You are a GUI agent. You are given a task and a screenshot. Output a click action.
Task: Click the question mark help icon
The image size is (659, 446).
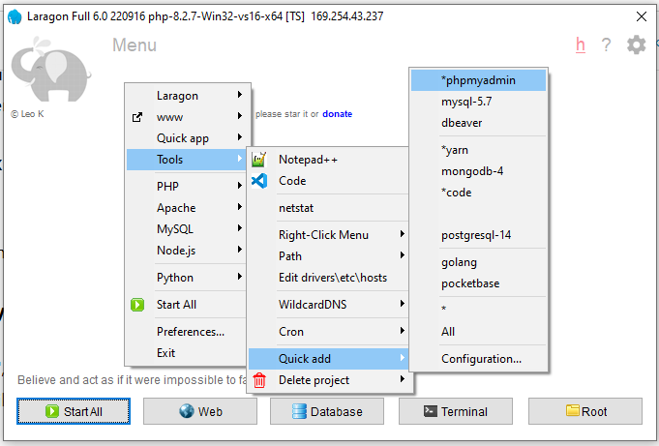607,45
